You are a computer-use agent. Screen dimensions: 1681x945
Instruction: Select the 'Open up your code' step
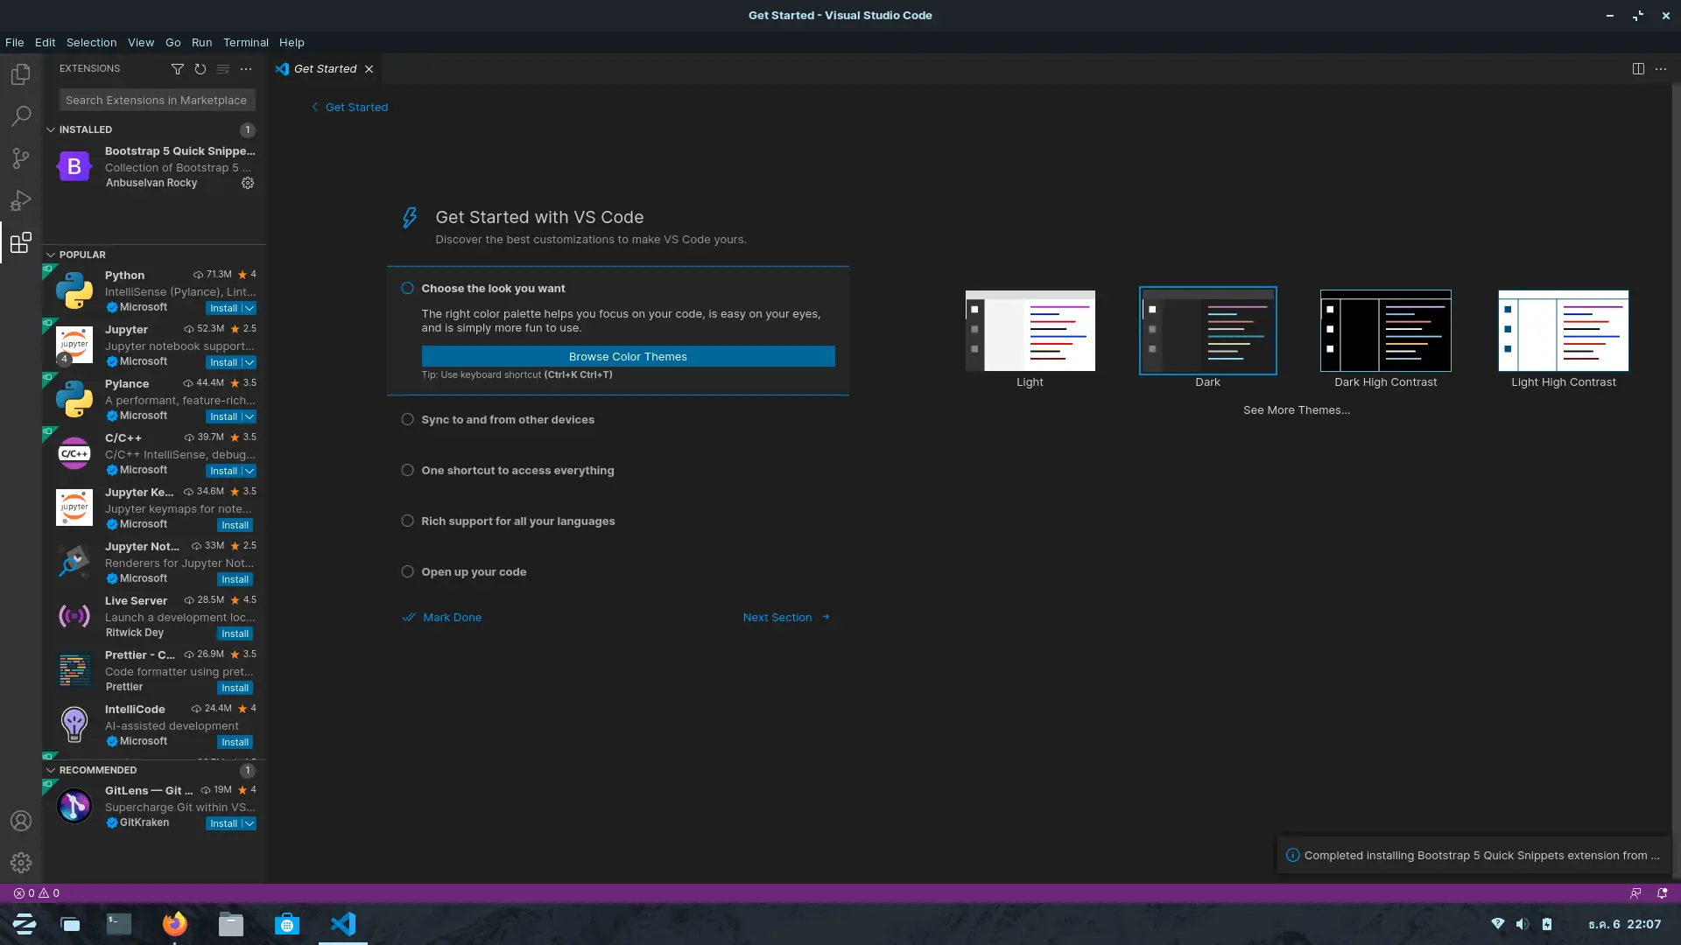click(473, 571)
